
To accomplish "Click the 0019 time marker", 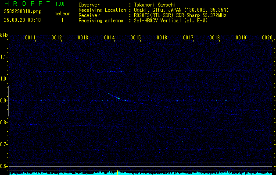I will pos(241,38).
